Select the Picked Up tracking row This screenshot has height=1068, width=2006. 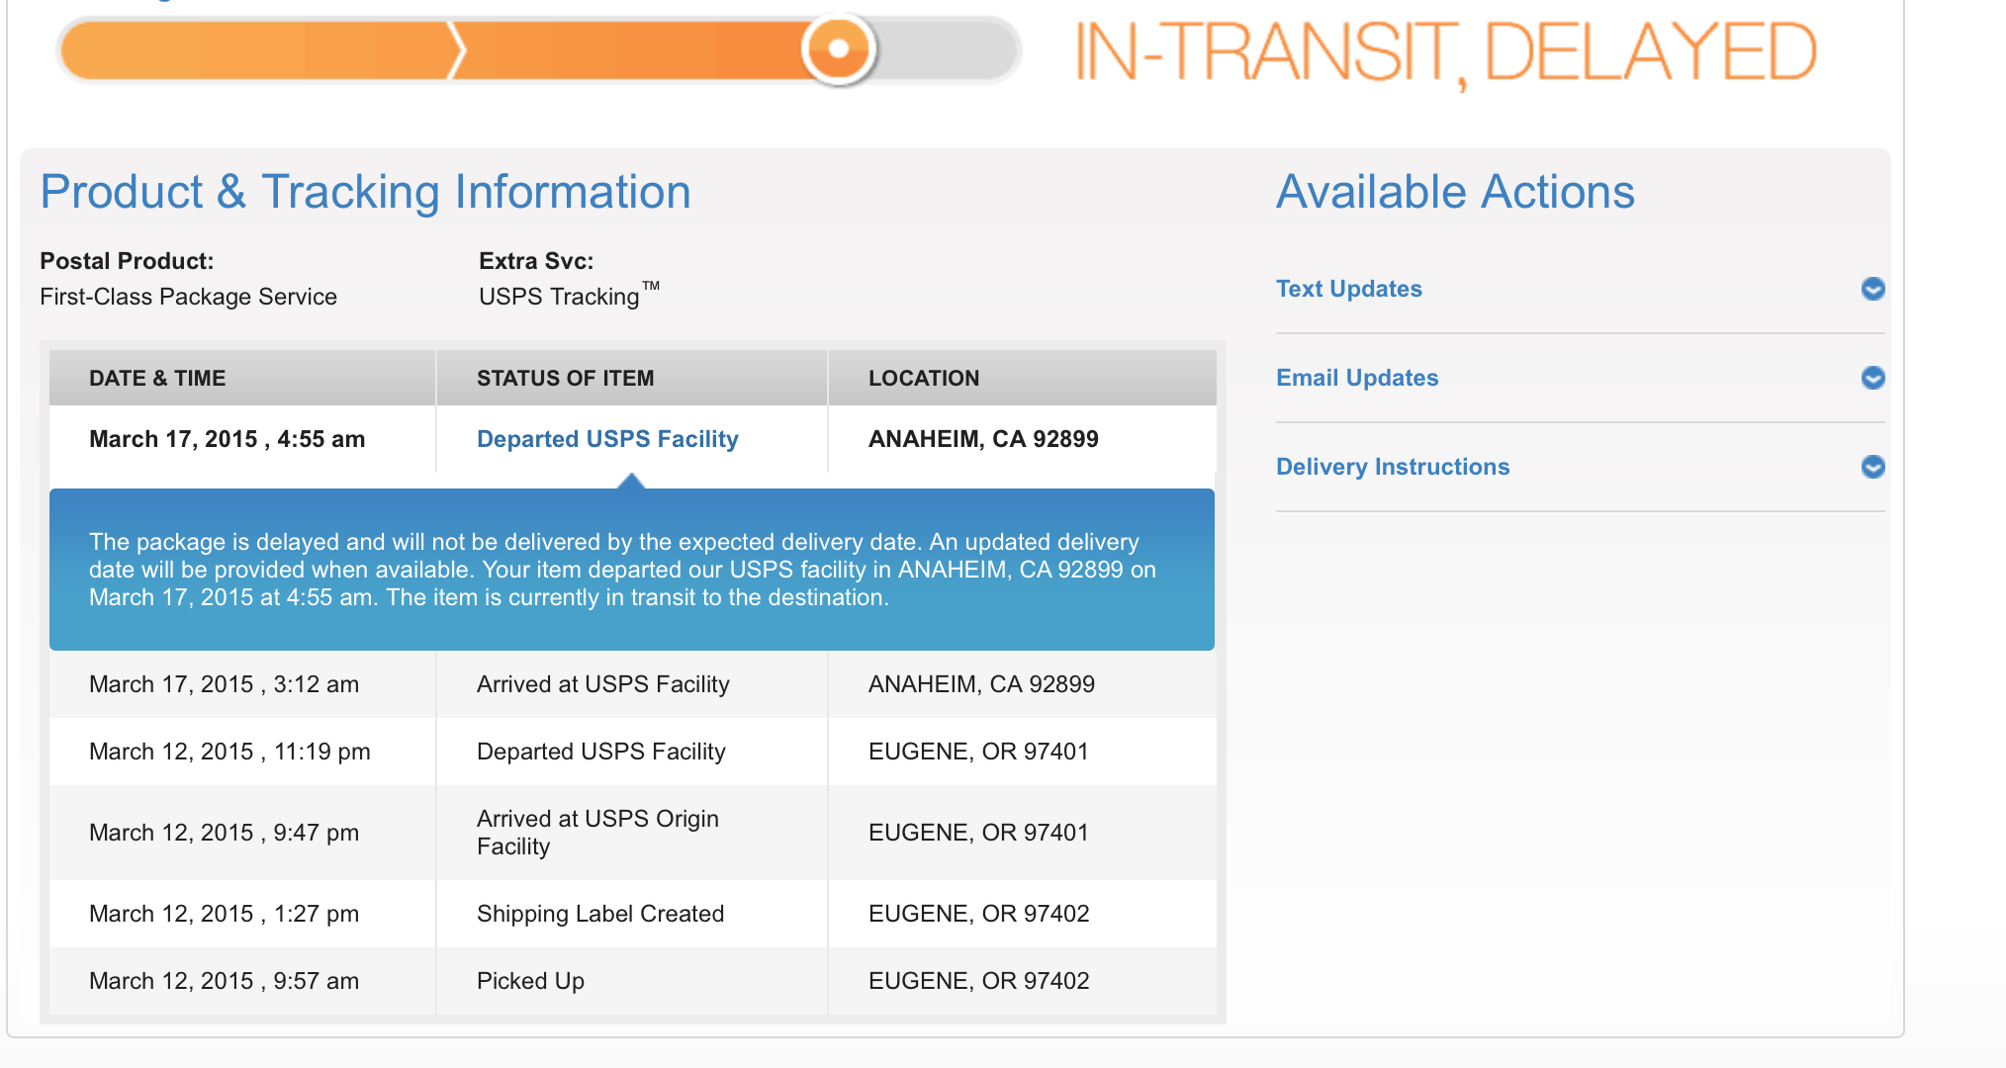click(x=633, y=981)
